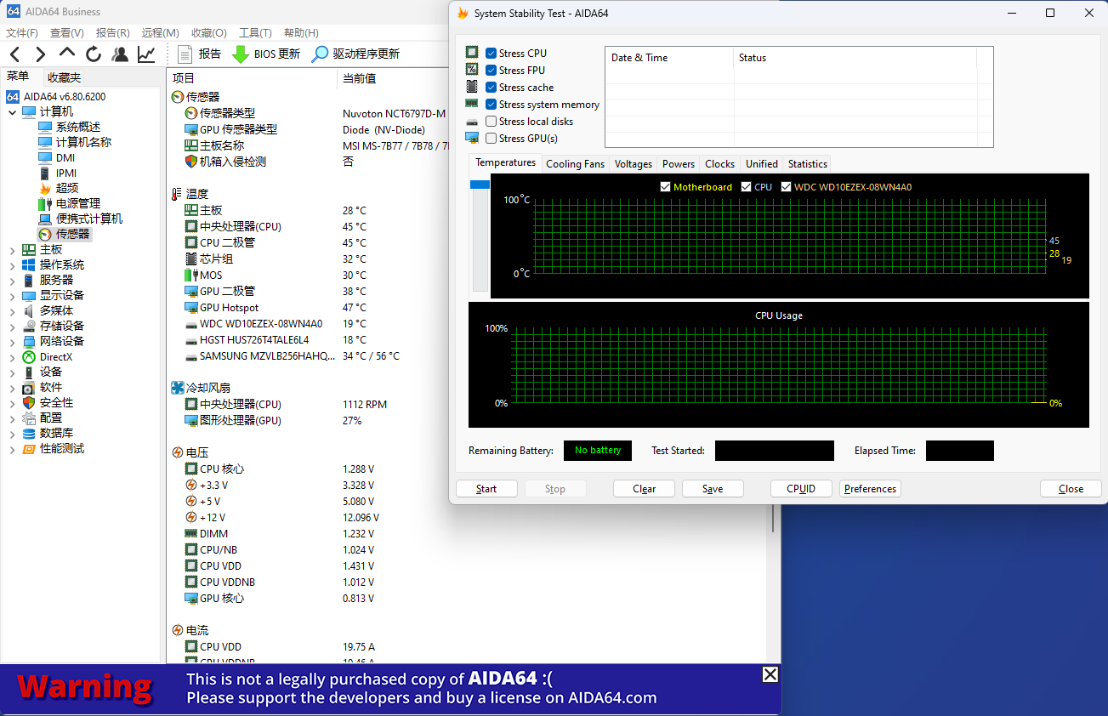
Task: Click the Close button in stability test
Action: (1071, 489)
